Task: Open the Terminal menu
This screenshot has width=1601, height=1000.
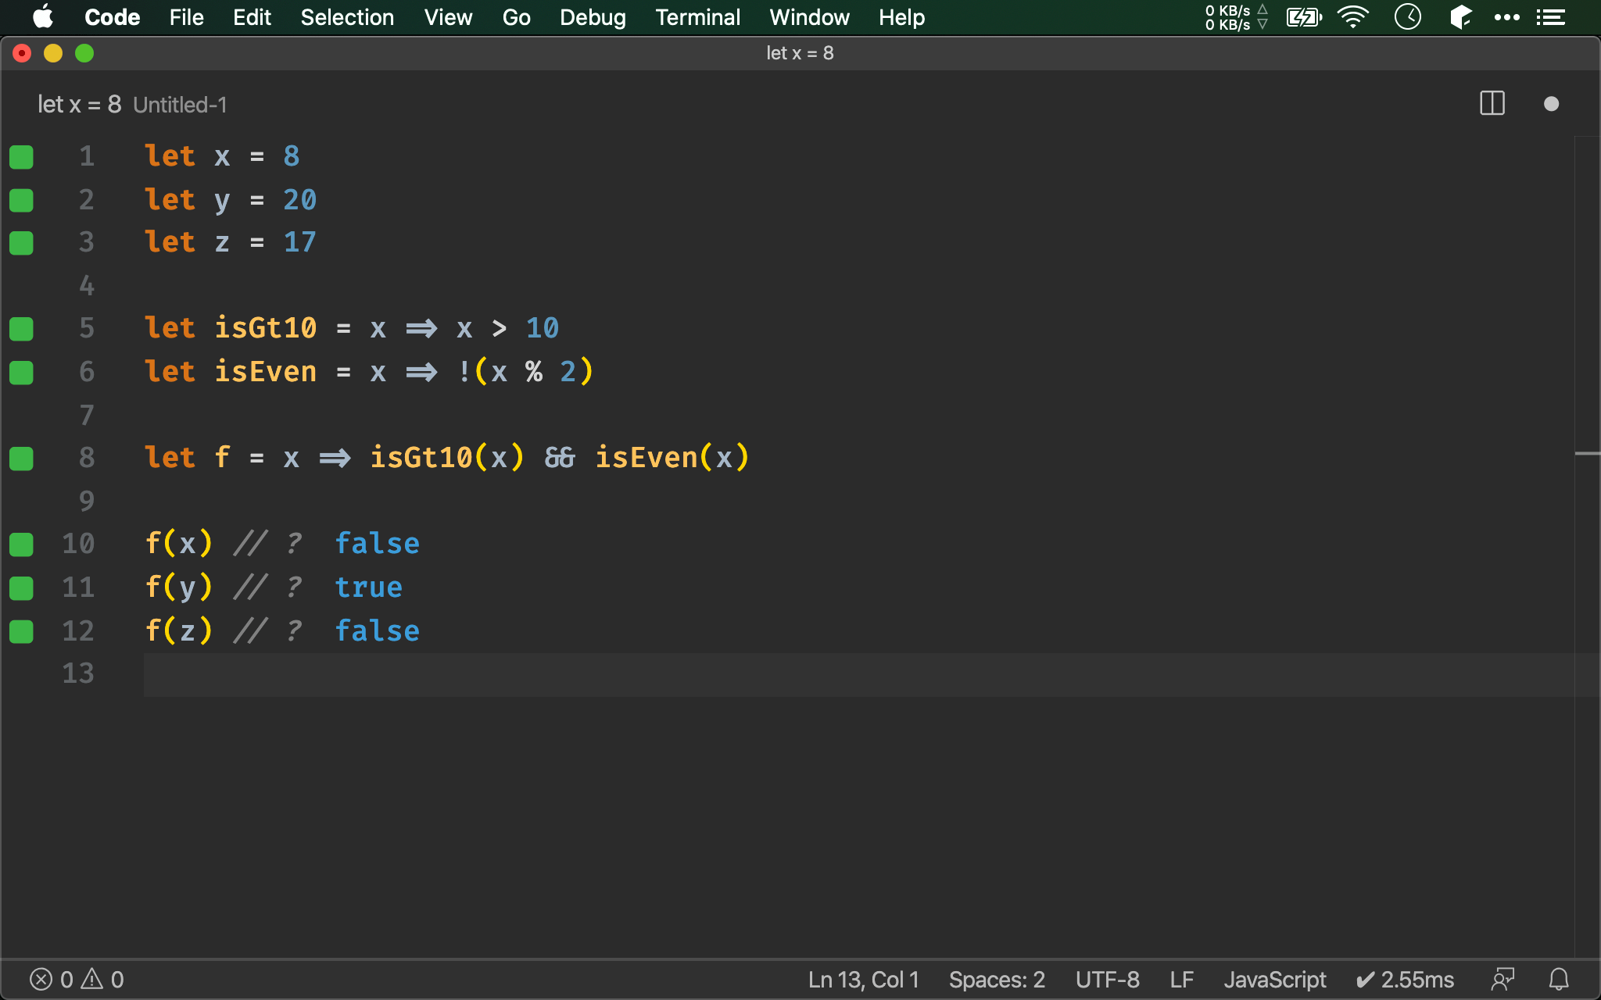Action: click(697, 17)
